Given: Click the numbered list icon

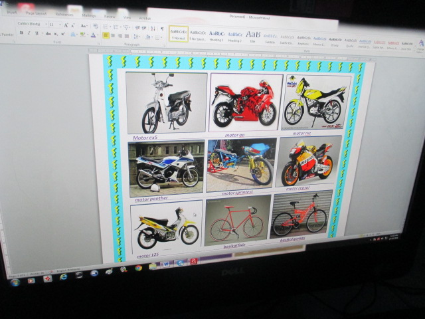Looking at the screenshot, I should point(116,27).
